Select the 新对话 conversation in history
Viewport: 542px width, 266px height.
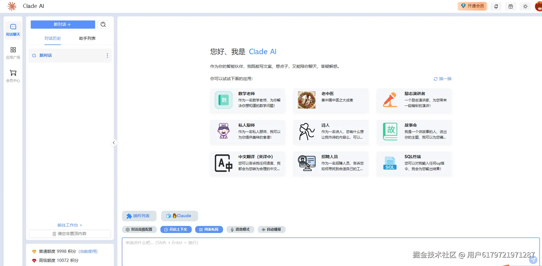(x=70, y=56)
